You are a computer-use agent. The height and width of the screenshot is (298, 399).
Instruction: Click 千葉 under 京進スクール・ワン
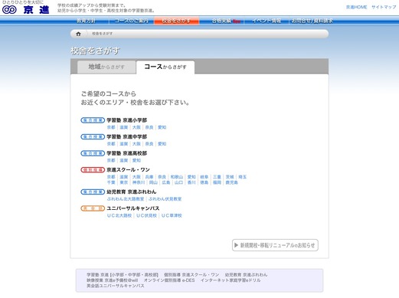[x=111, y=182]
